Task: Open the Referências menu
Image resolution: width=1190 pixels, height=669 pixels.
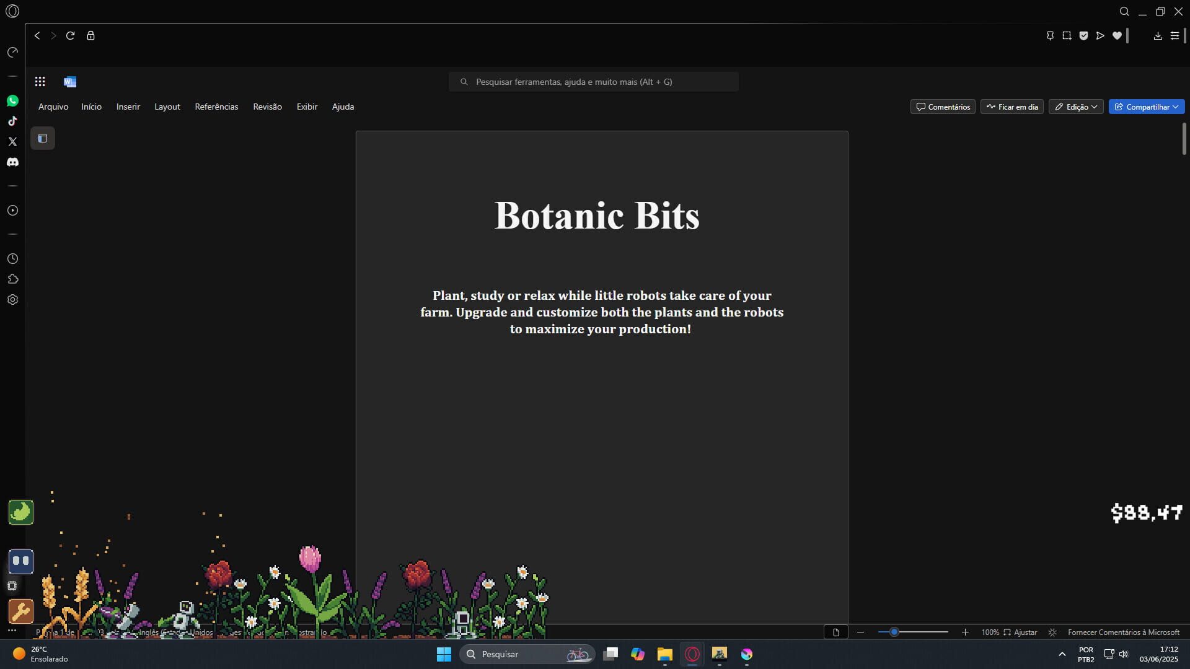Action: (216, 107)
